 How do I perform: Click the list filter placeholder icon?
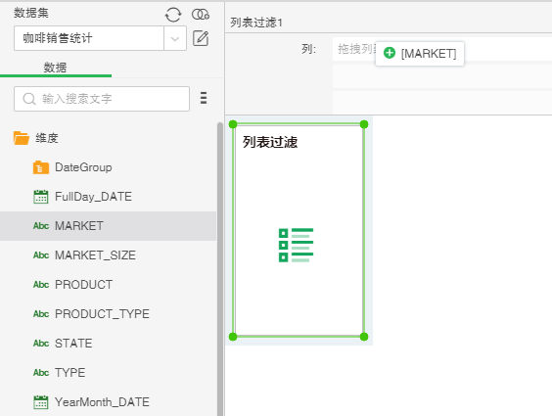[x=296, y=245]
